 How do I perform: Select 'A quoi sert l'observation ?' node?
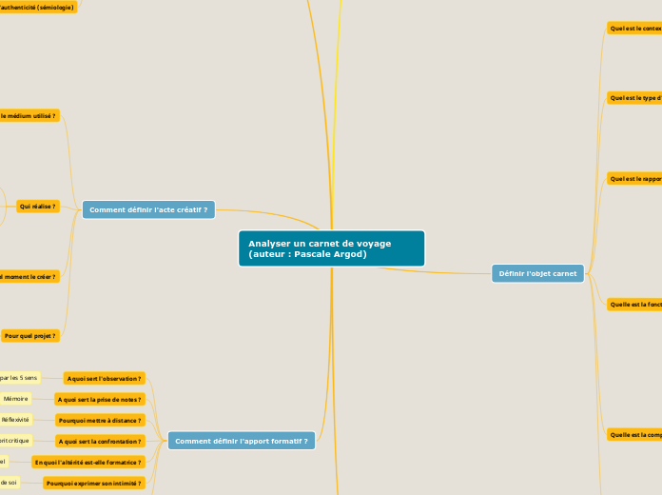(x=105, y=378)
